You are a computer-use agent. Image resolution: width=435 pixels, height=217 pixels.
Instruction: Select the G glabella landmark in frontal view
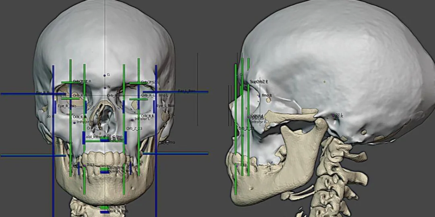[x=105, y=75]
